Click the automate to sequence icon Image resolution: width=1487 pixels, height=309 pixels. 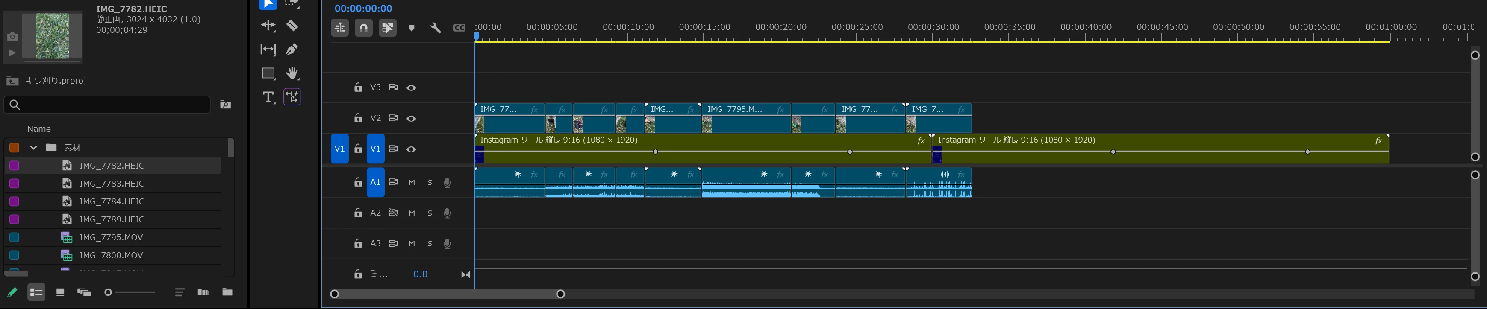point(203,292)
